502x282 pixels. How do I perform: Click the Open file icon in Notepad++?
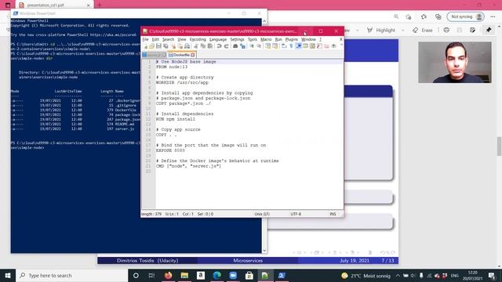click(151, 46)
